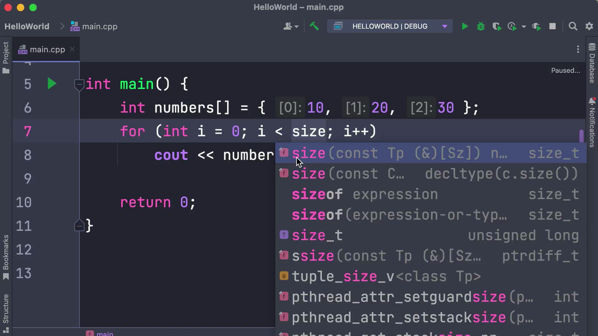Click line number 10 in gutter
Image resolution: width=598 pixels, height=336 pixels.
pyautogui.click(x=24, y=202)
